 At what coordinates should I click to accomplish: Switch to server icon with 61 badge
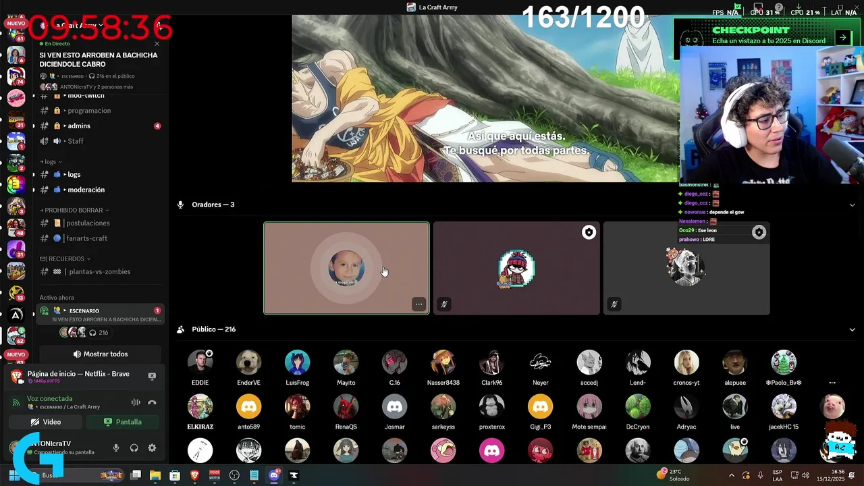click(x=16, y=32)
